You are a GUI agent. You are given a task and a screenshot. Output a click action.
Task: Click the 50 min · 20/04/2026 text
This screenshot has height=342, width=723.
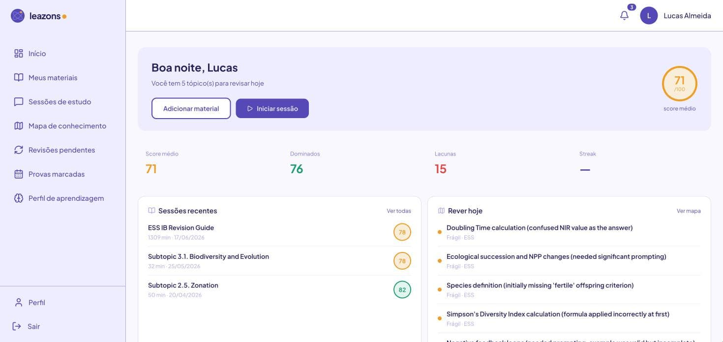[x=175, y=295]
